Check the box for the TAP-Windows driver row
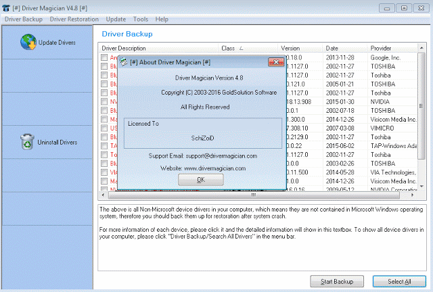 tap(104, 146)
